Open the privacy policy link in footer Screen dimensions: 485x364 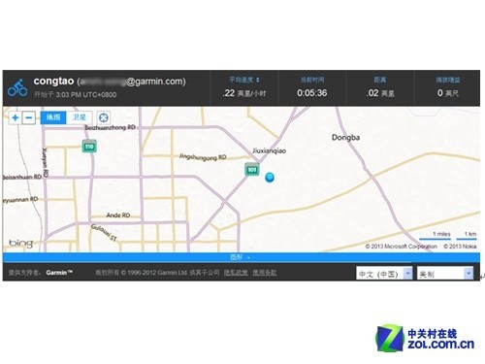[236, 273]
